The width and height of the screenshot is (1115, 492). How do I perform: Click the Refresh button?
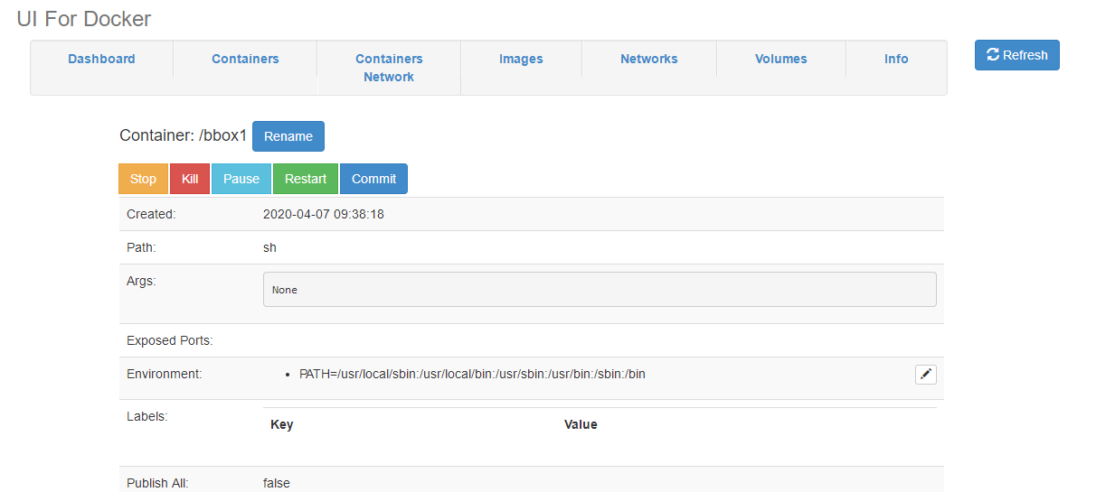(1016, 55)
